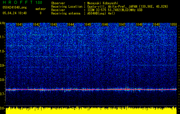This screenshot has height=114, width=180.
Task: Click the red carrier signal line
Action: tap(91, 89)
